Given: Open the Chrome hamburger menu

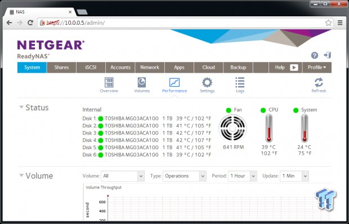Looking at the screenshot, I should [340, 23].
